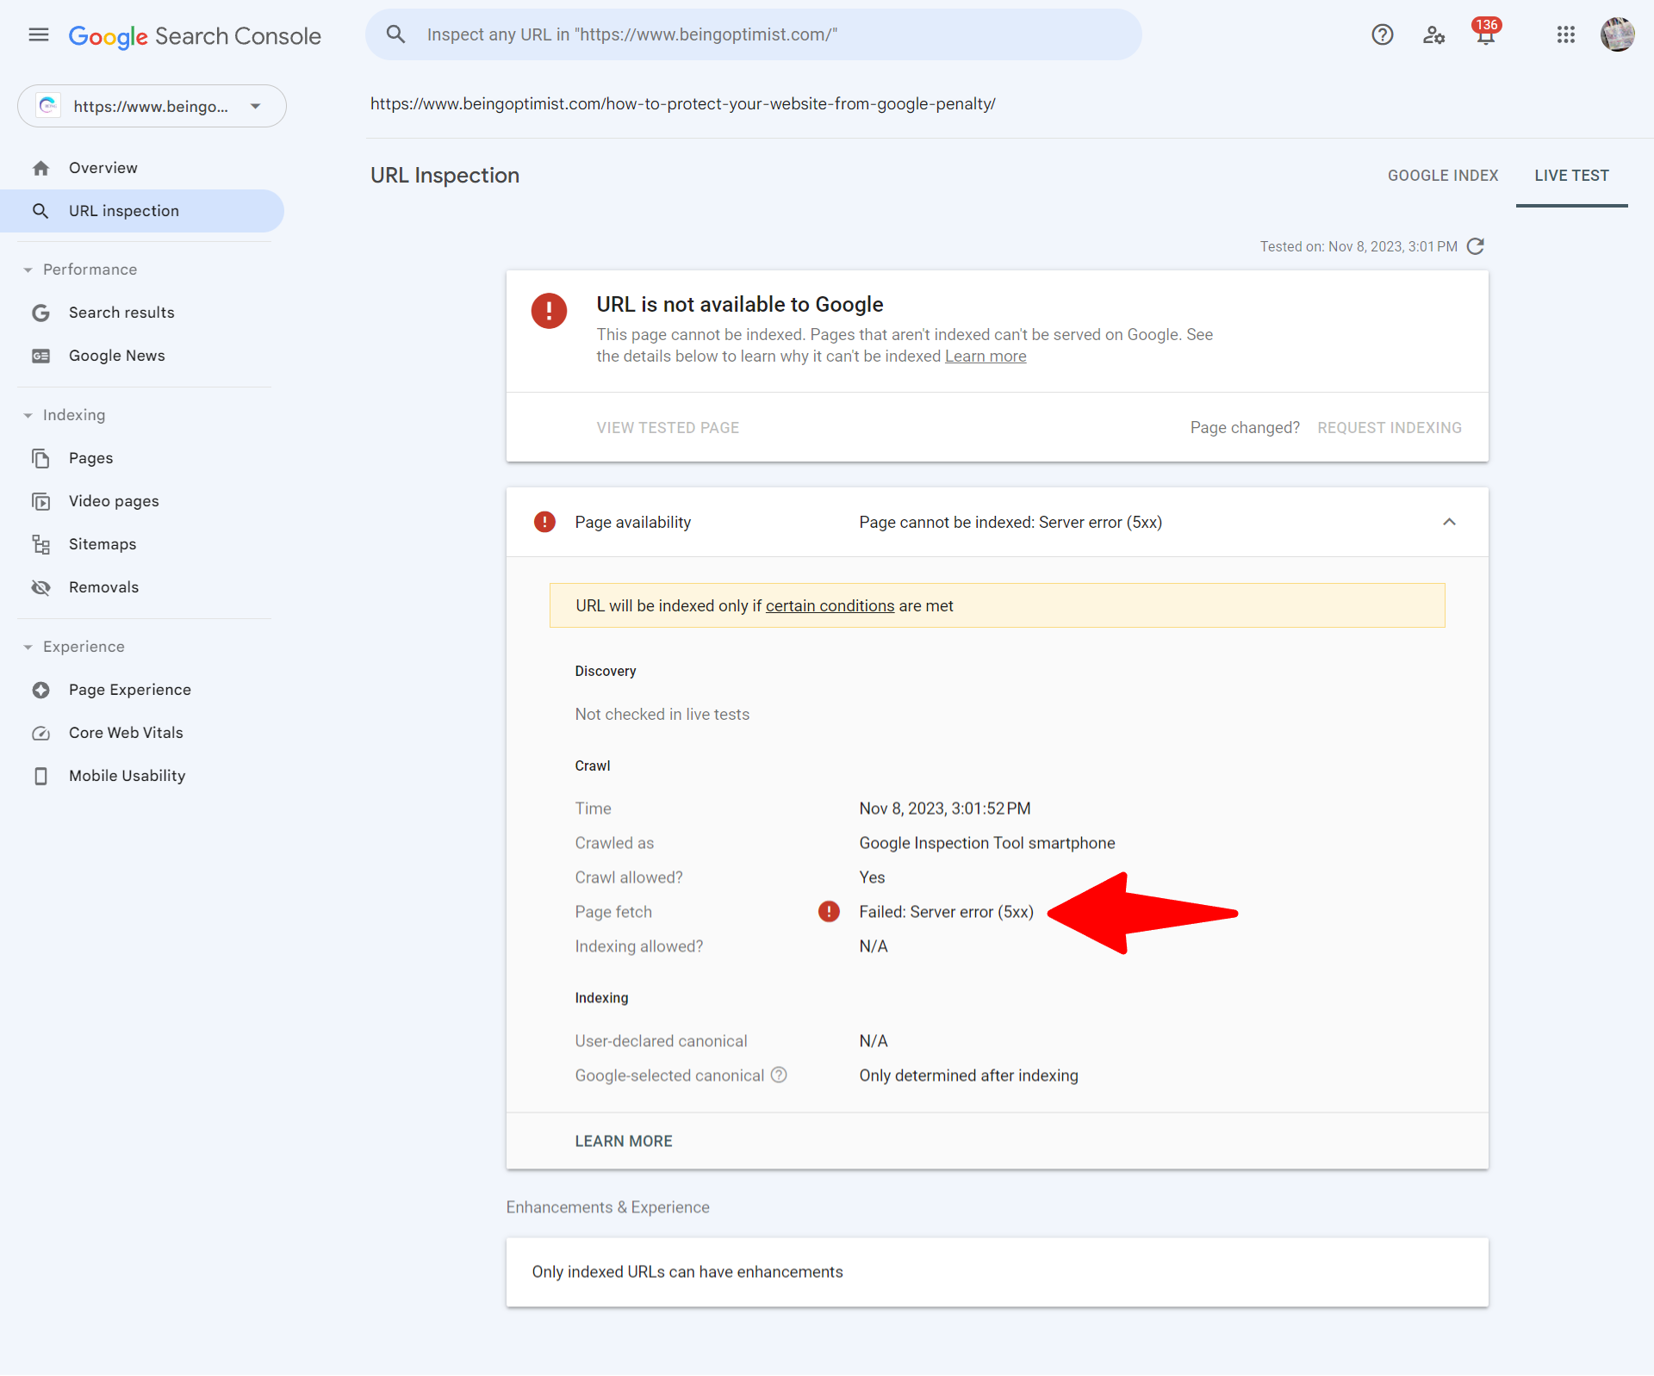Image resolution: width=1654 pixels, height=1376 pixels.
Task: Click the Google News icon in sidebar
Action: click(40, 356)
